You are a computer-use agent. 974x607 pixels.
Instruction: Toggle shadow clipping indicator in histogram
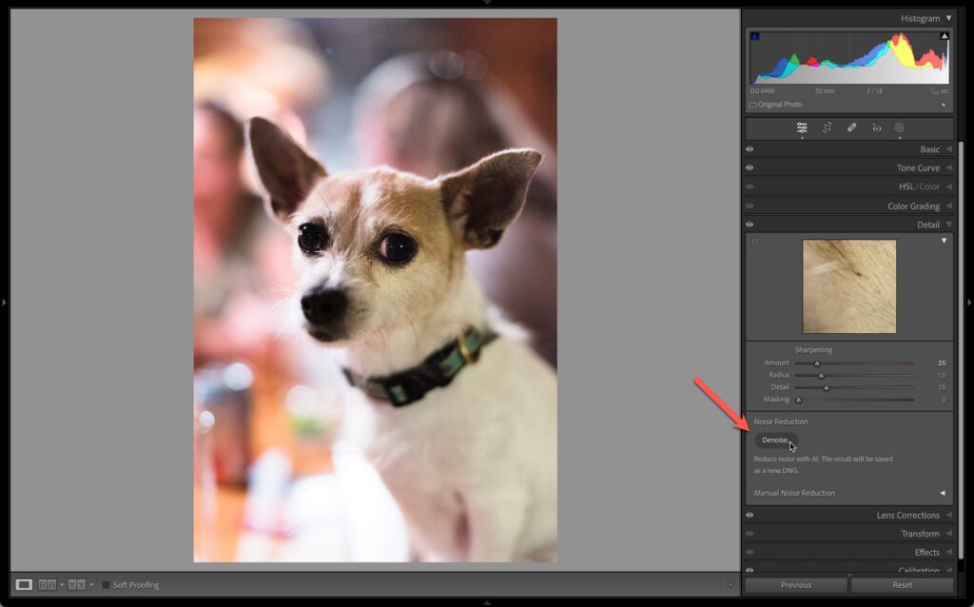(x=755, y=36)
